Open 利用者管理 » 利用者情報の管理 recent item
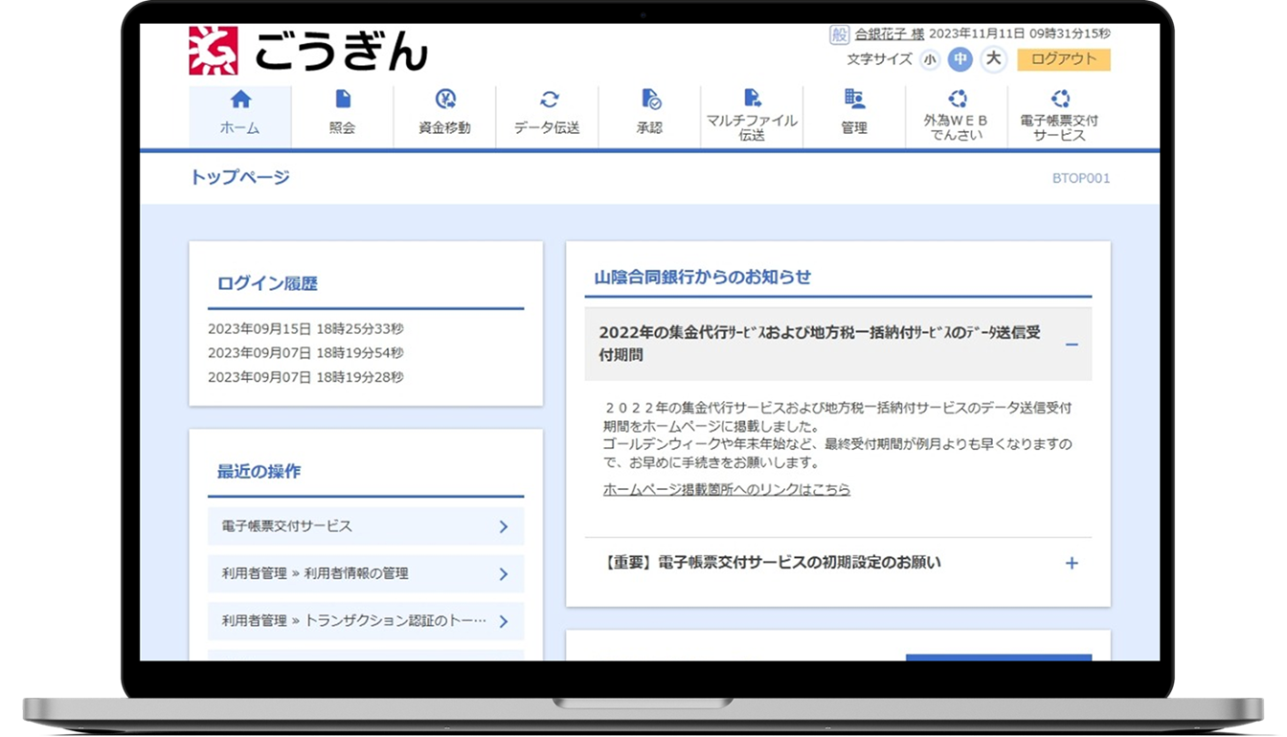Viewport: 1287px width, 737px height. tap(365, 573)
